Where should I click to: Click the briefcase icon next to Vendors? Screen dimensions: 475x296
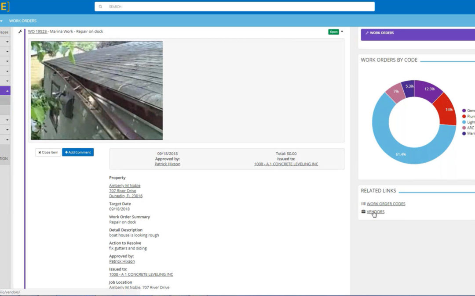click(363, 212)
